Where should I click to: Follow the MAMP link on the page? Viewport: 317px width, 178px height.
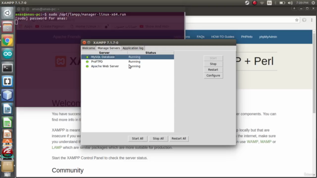coord(265,142)
